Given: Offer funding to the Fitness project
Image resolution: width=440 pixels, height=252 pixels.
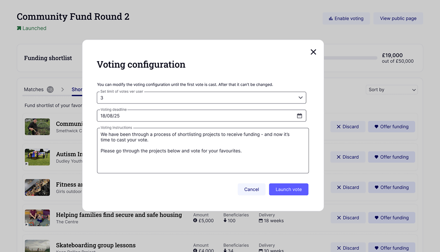Looking at the screenshot, I should point(392,187).
